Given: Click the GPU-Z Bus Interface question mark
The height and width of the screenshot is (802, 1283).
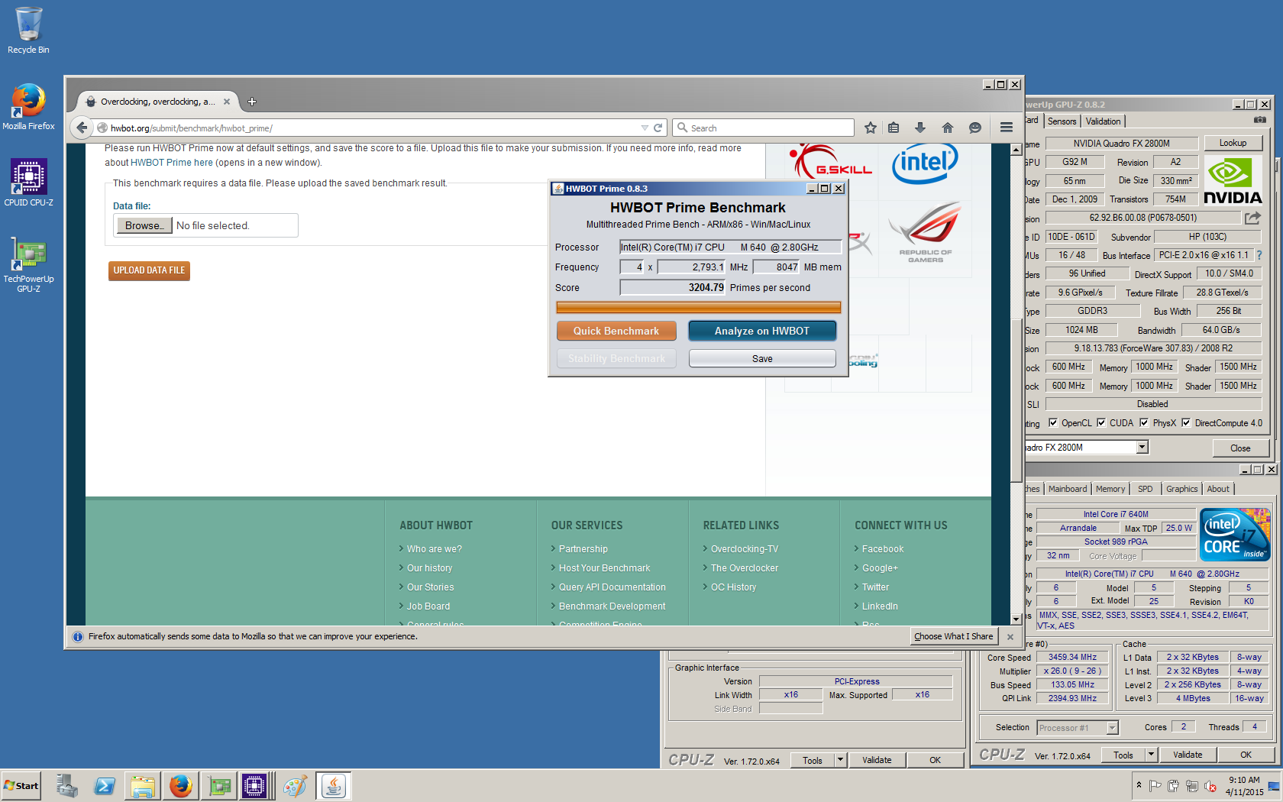Looking at the screenshot, I should tap(1259, 255).
